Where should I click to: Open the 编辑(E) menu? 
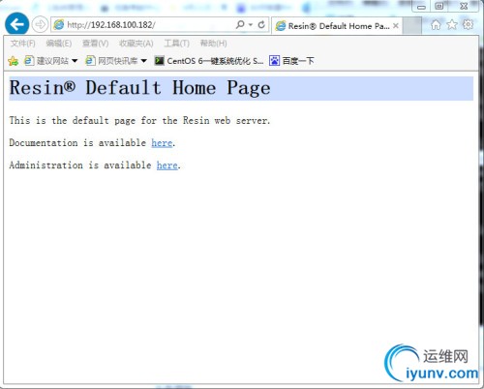point(59,44)
